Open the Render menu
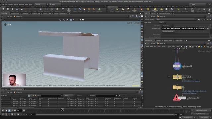Viewport: 212px width, 119px height. 10,4
